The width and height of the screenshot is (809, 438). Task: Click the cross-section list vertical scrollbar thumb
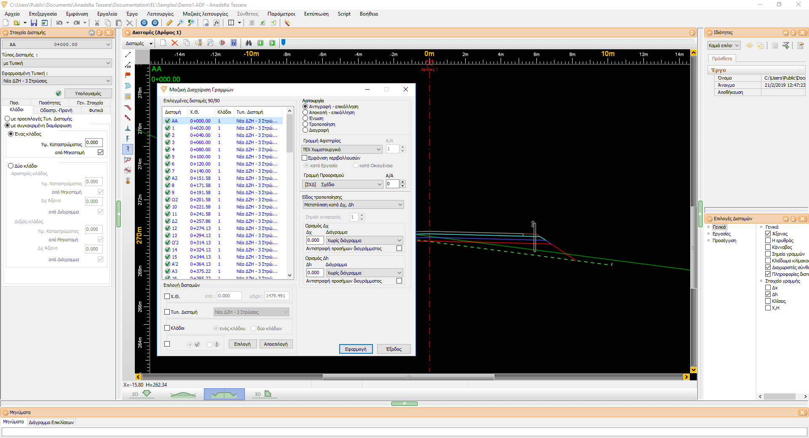click(x=289, y=133)
